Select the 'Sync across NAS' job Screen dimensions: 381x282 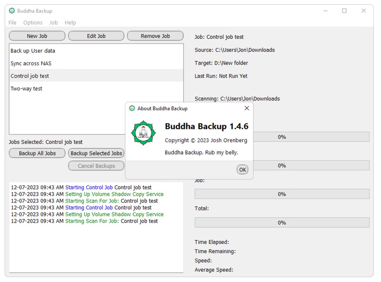pos(96,63)
